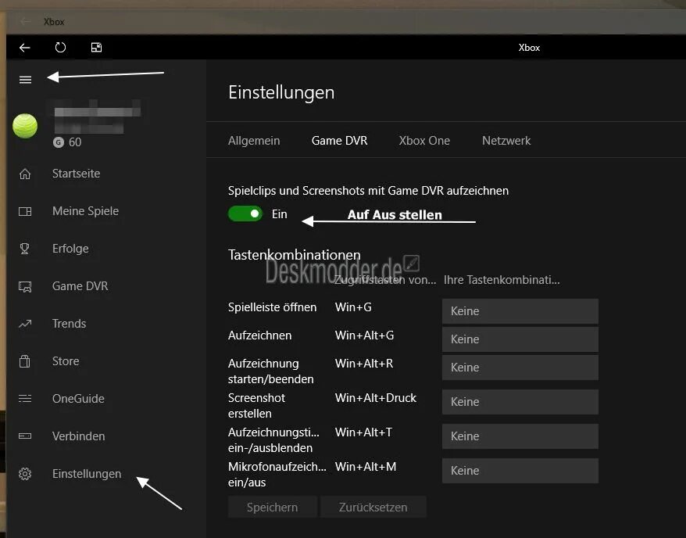The image size is (686, 538).
Task: Click the Startseite home icon
Action: (x=25, y=174)
